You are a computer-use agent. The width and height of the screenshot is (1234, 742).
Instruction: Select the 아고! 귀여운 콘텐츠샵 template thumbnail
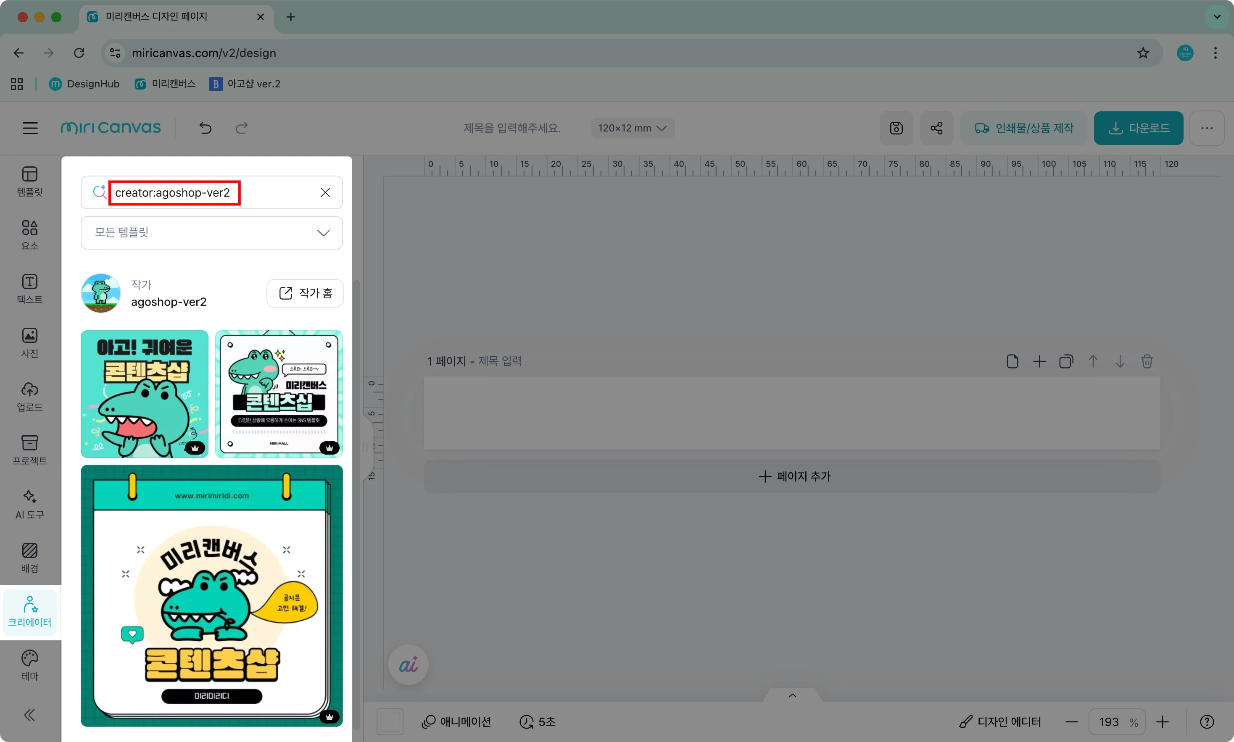(144, 394)
